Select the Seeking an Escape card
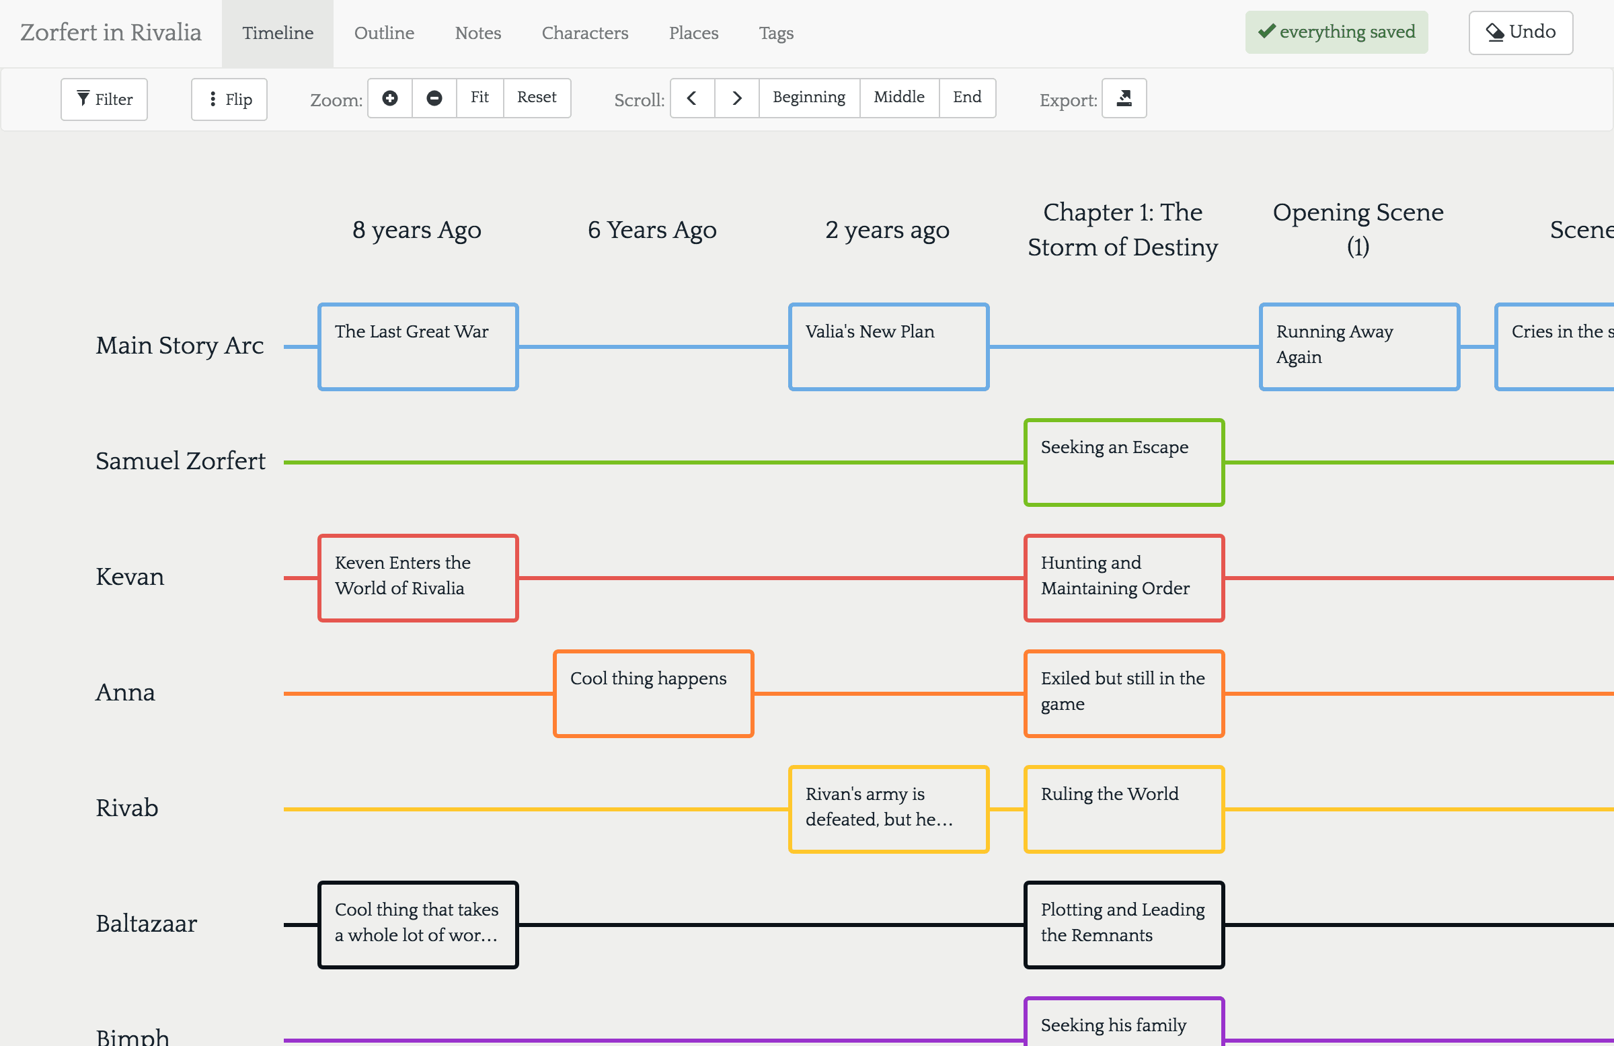 pos(1124,462)
